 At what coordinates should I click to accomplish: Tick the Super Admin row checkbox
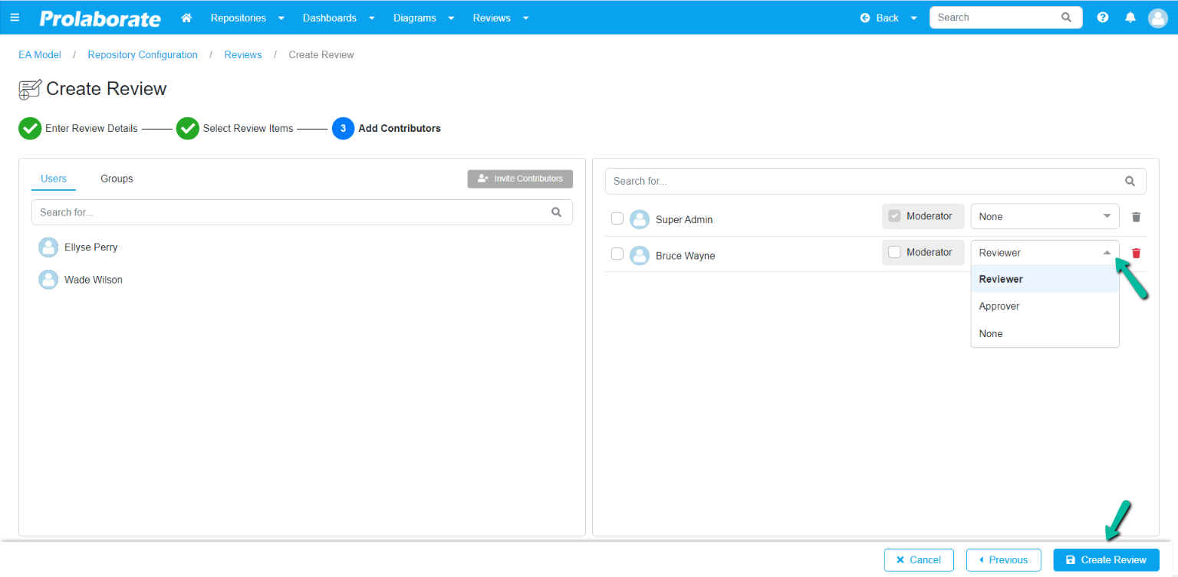(617, 218)
